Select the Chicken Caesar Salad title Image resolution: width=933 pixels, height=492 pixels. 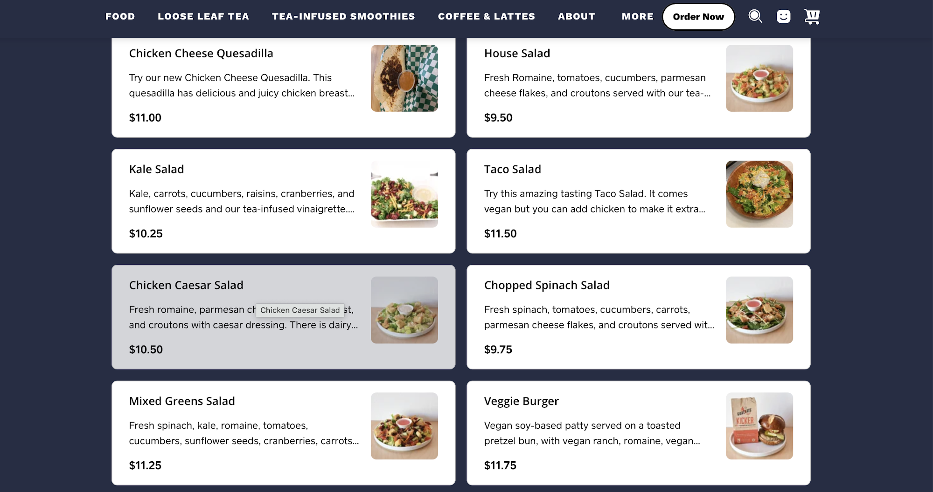186,285
